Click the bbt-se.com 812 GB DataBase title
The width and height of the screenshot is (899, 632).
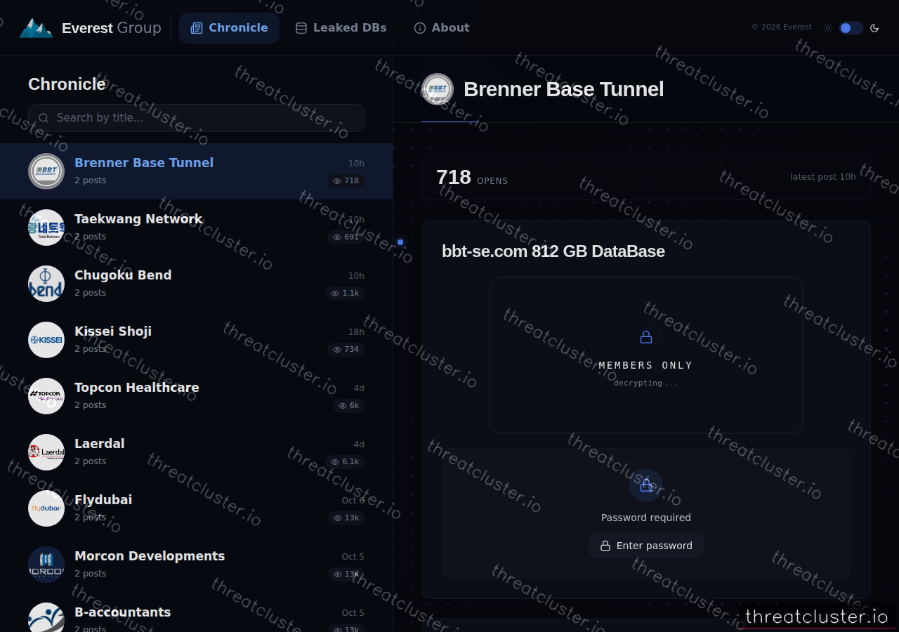pos(553,251)
